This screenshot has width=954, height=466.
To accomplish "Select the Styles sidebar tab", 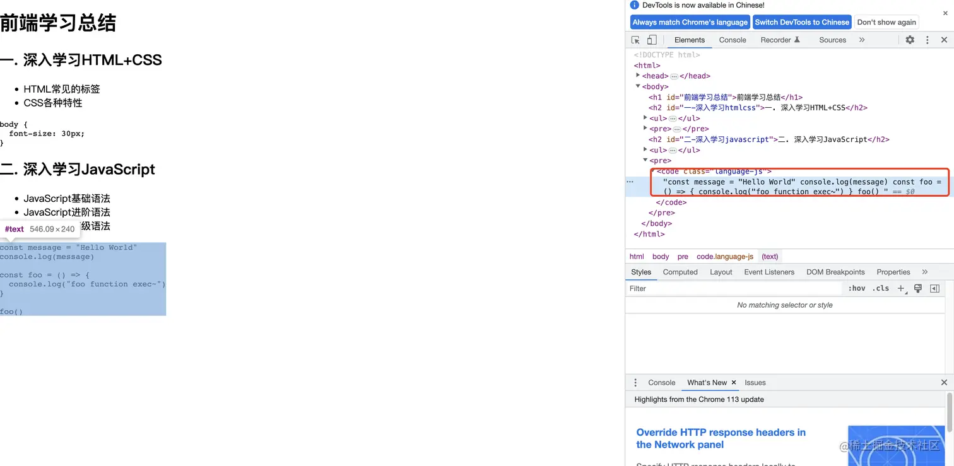I will coord(641,272).
